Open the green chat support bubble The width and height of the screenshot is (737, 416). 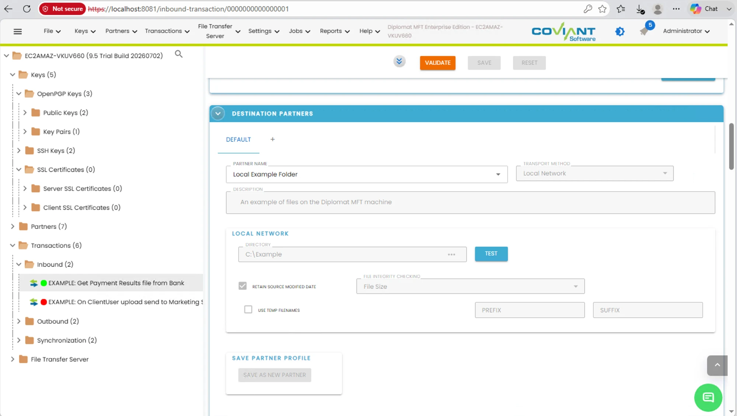708,398
